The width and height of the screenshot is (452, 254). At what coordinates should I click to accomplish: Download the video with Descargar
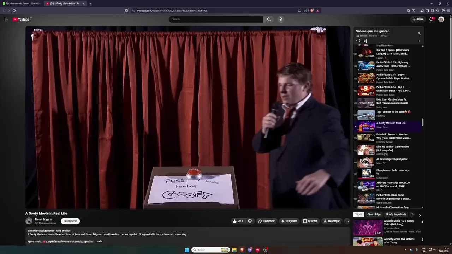point(331,221)
